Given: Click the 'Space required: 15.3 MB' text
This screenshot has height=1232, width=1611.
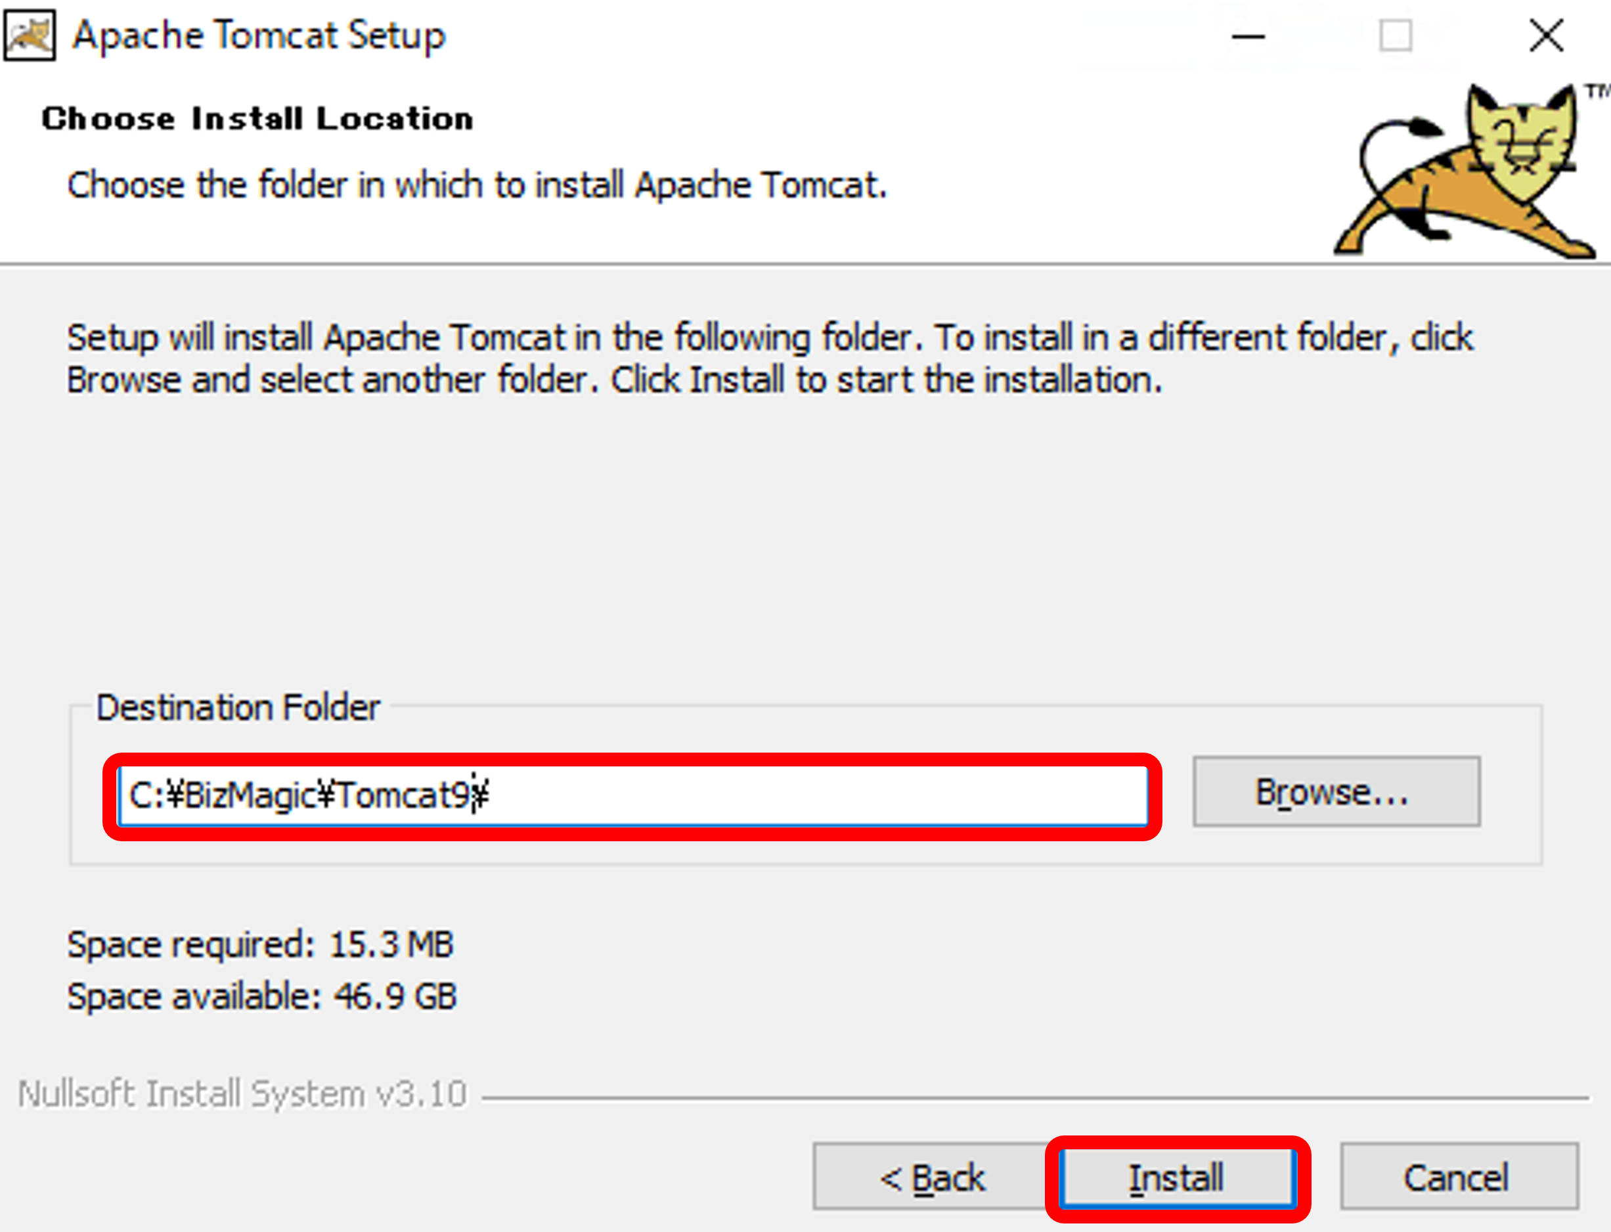Looking at the screenshot, I should (x=261, y=944).
